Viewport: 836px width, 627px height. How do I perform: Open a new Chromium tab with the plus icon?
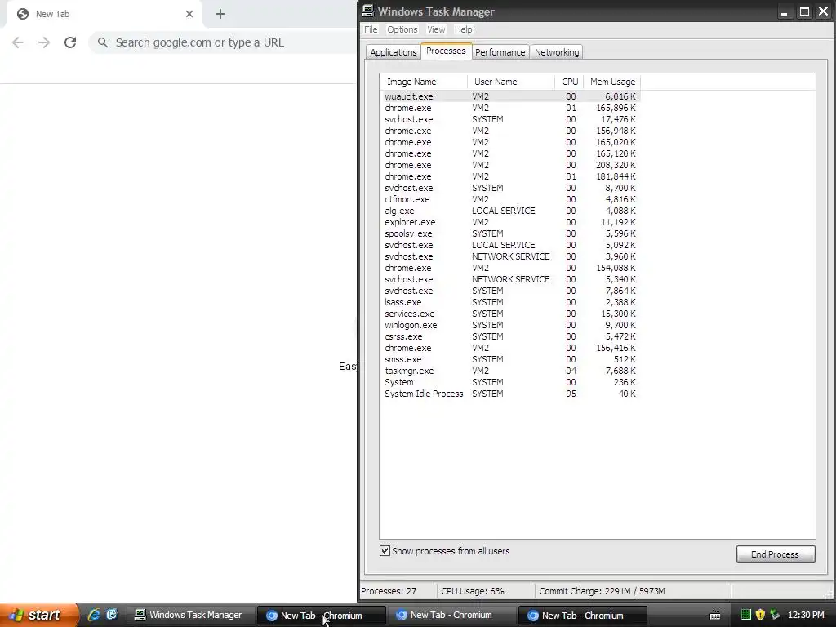[x=220, y=15]
